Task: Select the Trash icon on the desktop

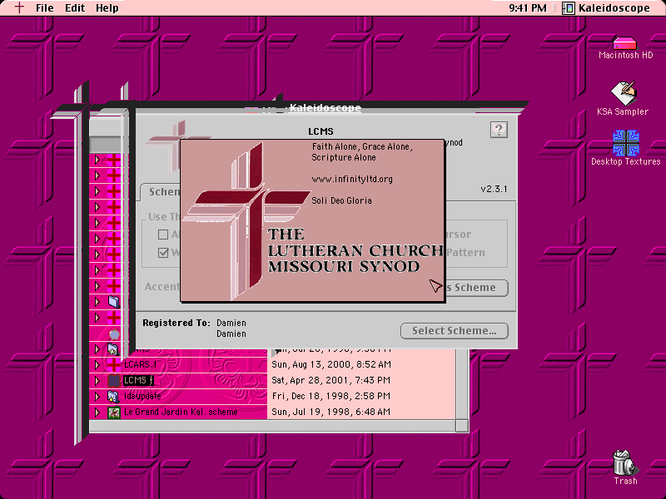Action: pyautogui.click(x=625, y=463)
